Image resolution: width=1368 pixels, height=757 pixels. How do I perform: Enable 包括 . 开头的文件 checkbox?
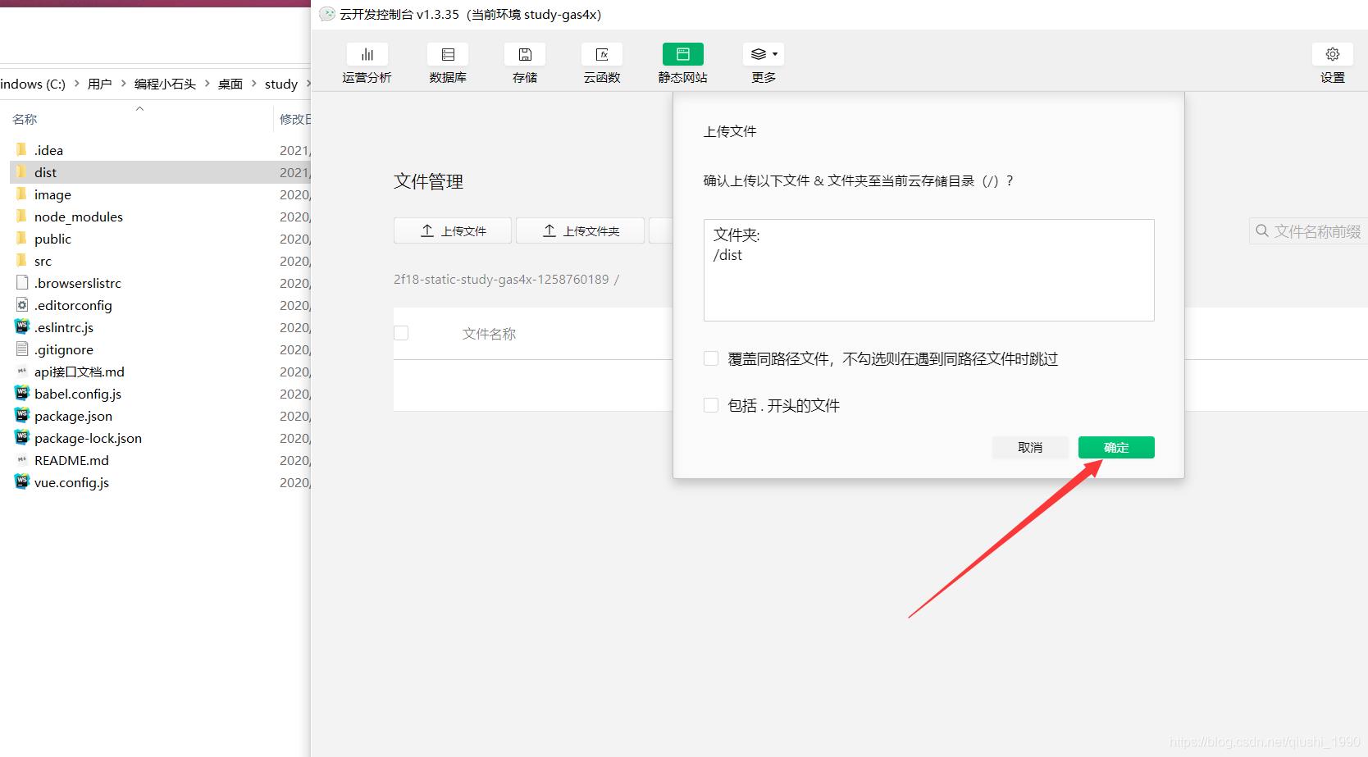click(x=711, y=405)
